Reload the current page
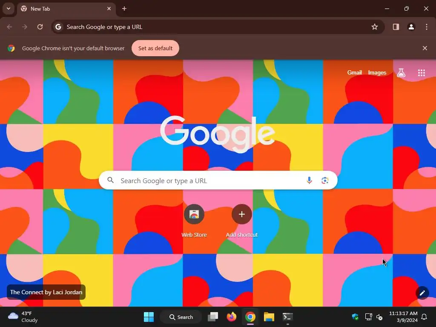Screen dimensions: 436x327 (40, 27)
